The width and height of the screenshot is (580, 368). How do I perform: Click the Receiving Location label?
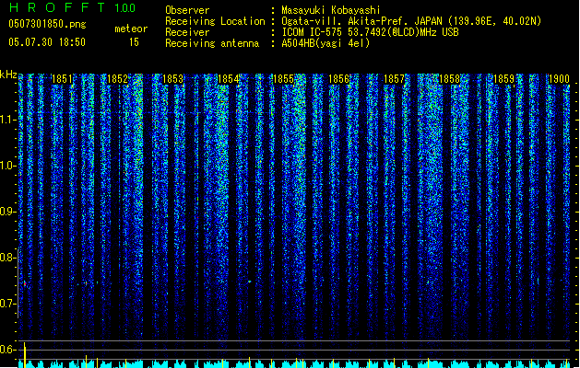(x=215, y=21)
